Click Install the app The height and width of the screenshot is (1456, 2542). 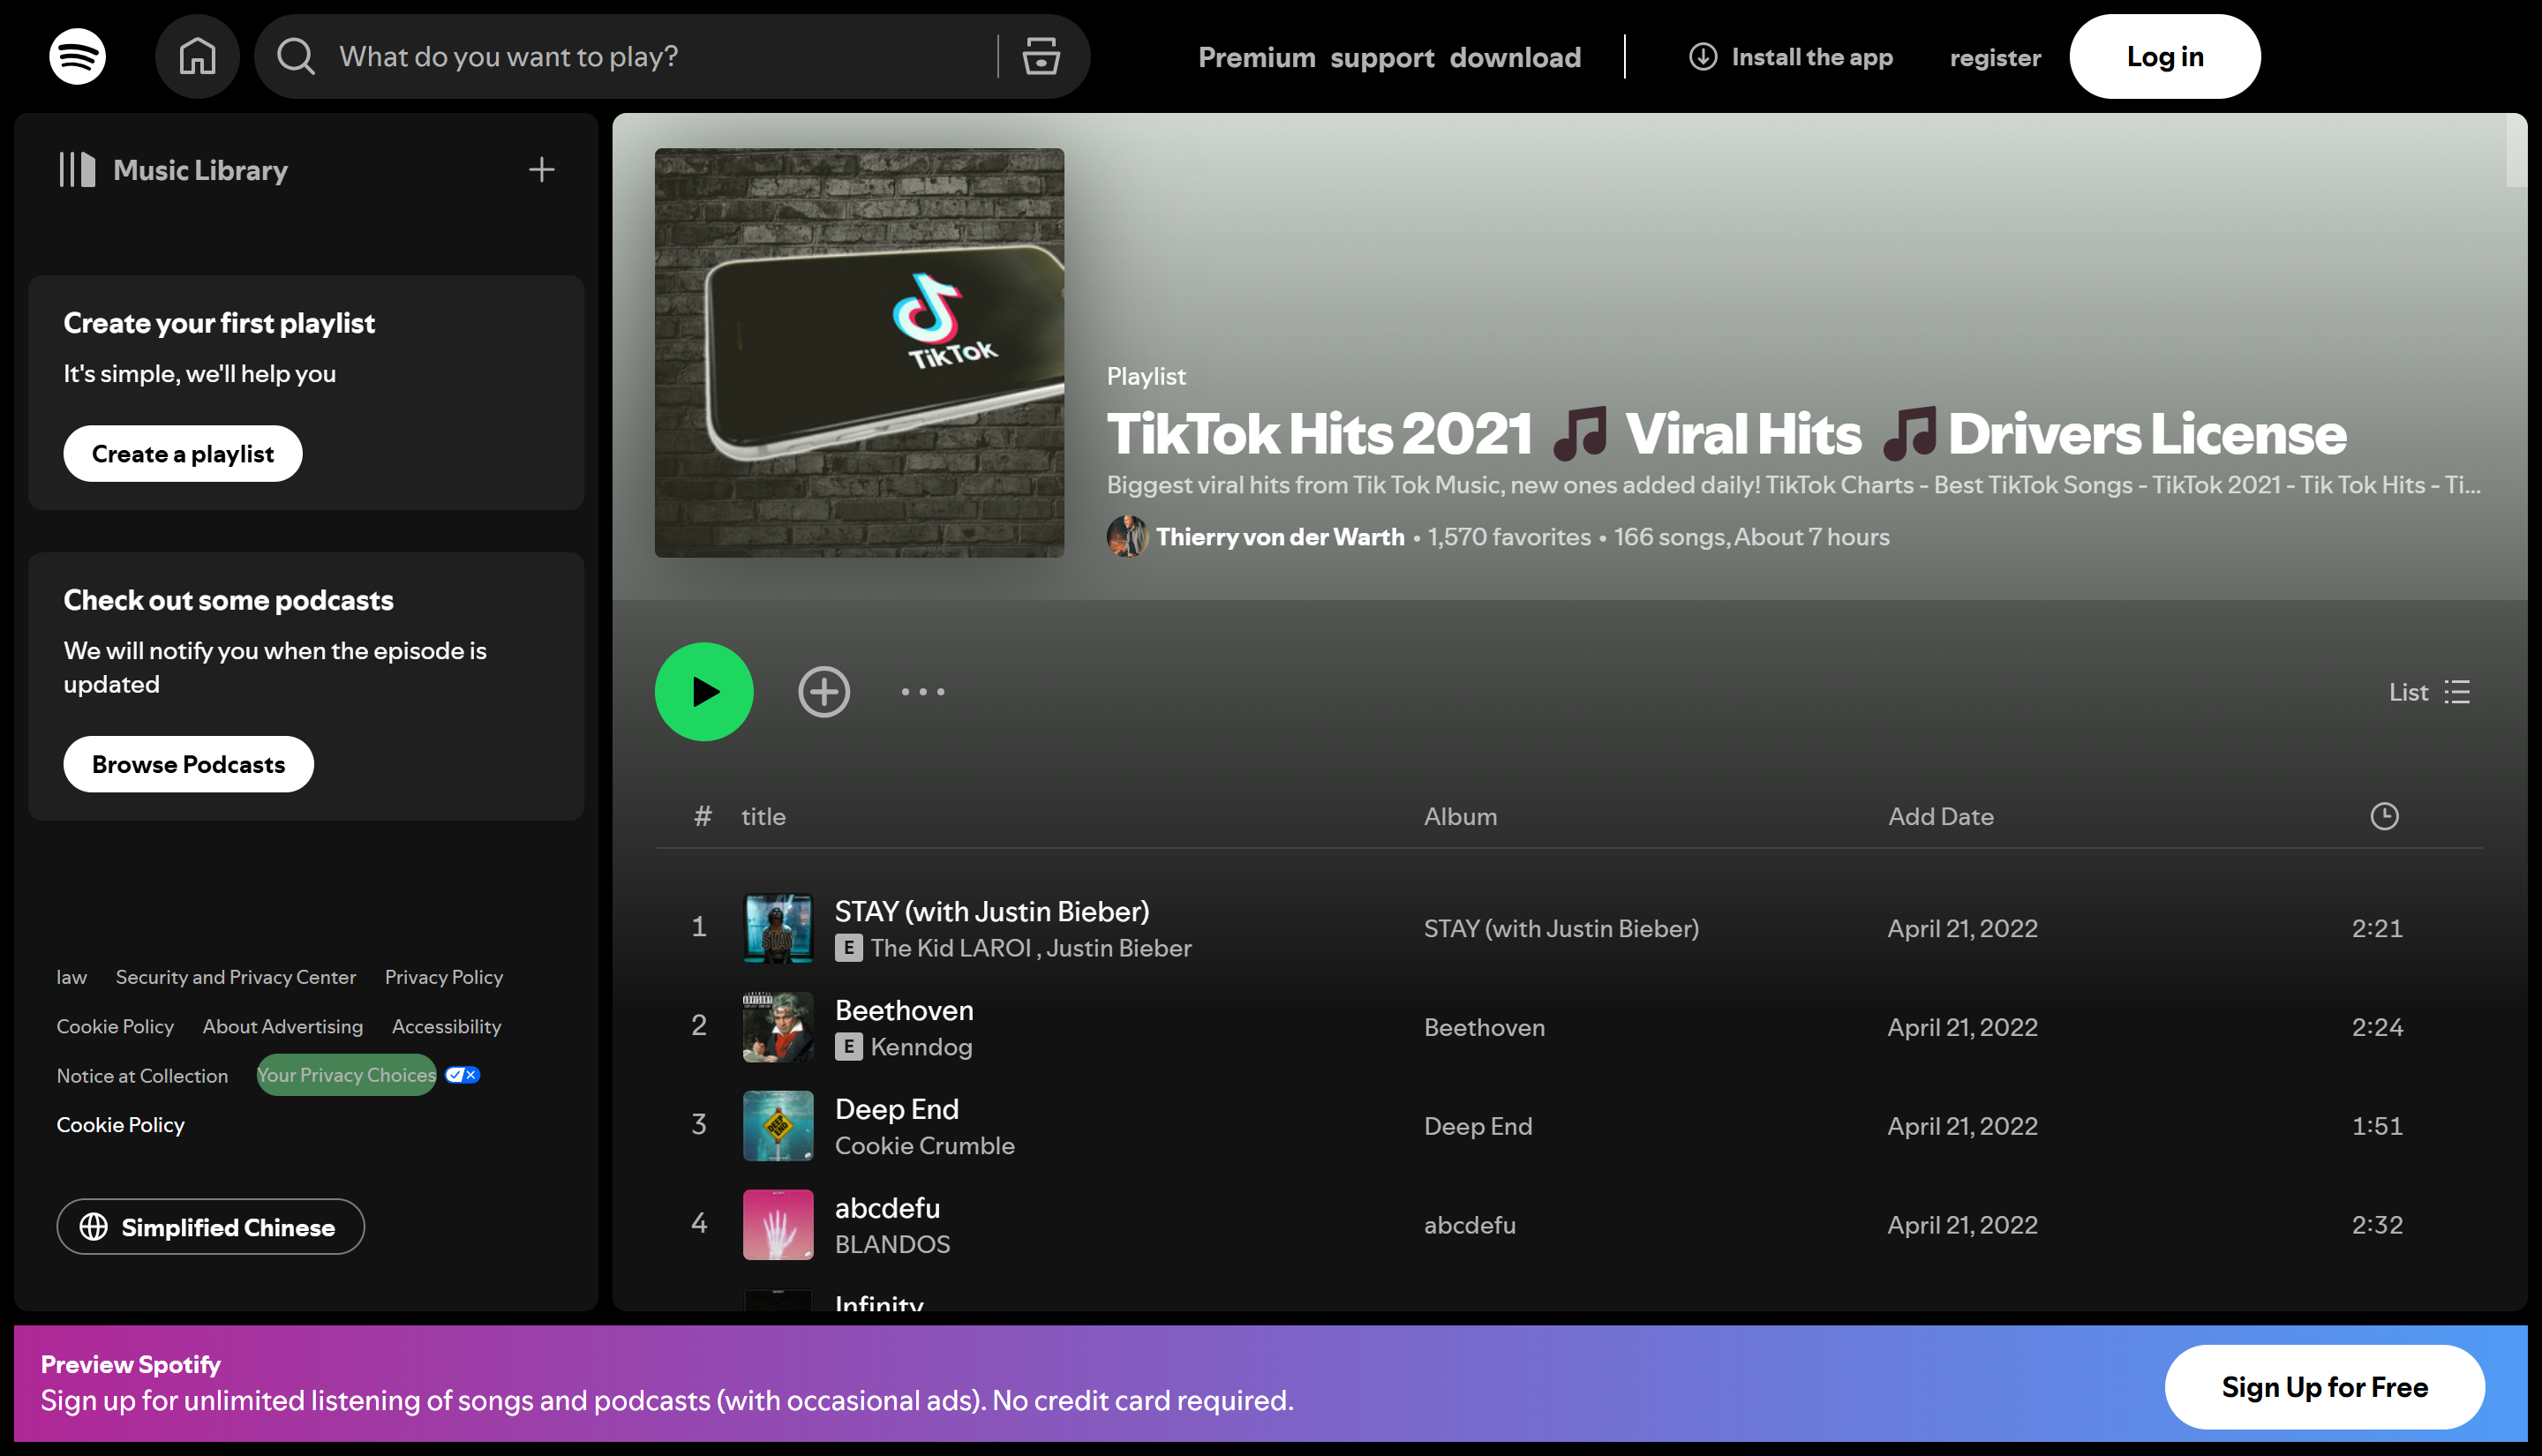1790,57
